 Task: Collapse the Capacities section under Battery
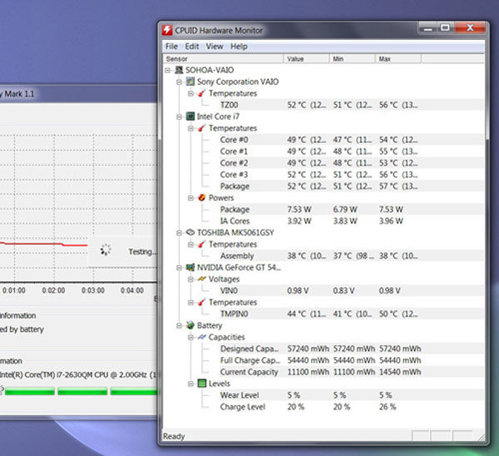190,338
